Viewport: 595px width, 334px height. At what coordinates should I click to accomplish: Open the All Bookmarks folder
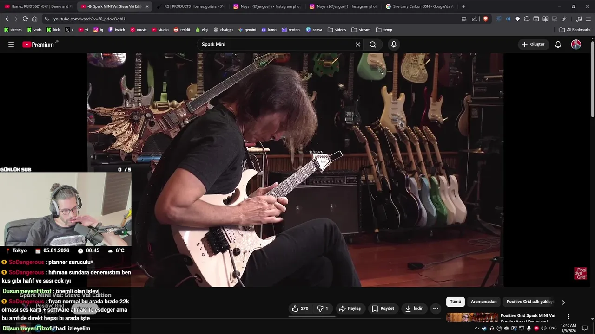click(x=575, y=30)
